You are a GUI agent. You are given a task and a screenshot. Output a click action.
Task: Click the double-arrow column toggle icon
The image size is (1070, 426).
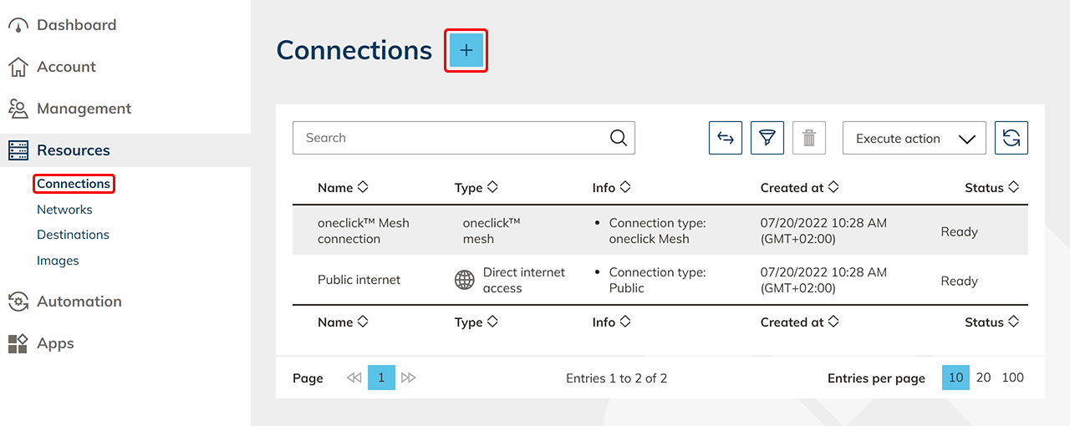coord(725,139)
